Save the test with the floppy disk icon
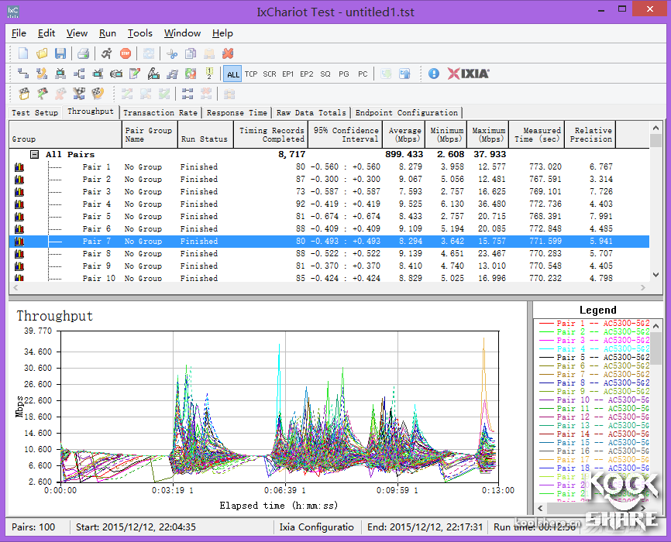The height and width of the screenshot is (542, 671). [60, 53]
